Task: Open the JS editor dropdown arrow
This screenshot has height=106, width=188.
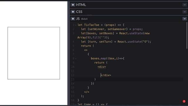Action: (185, 19)
